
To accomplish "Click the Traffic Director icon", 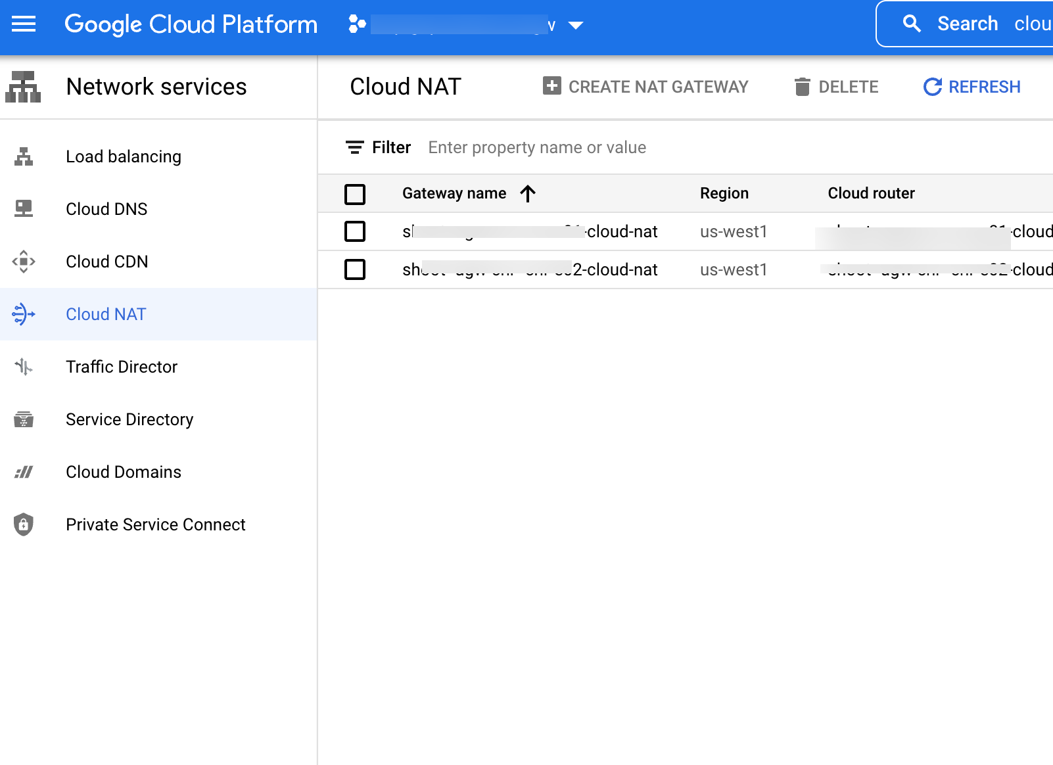I will tap(24, 367).
